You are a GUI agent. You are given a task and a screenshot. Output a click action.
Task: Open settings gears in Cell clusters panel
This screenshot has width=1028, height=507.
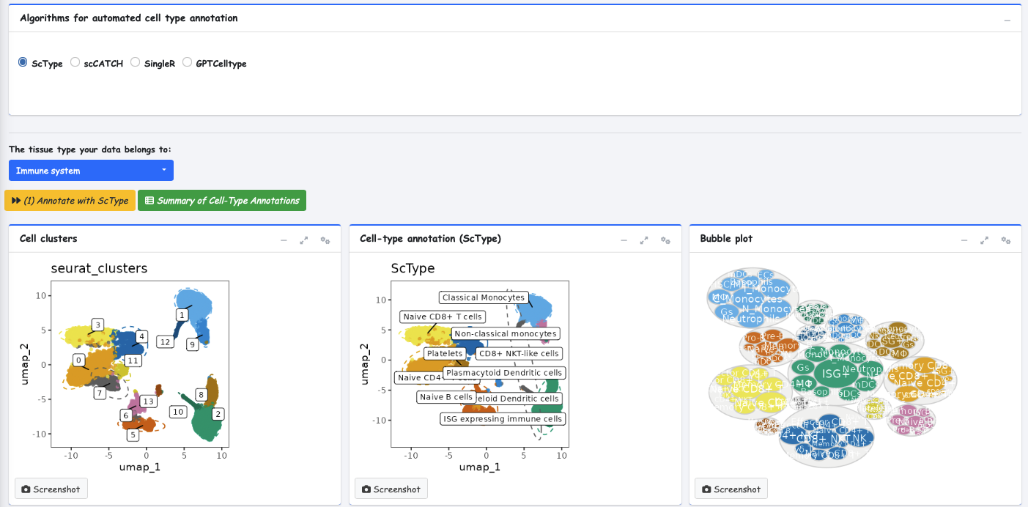325,240
